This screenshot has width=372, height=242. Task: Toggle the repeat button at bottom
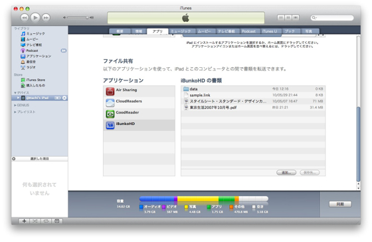click(46, 221)
